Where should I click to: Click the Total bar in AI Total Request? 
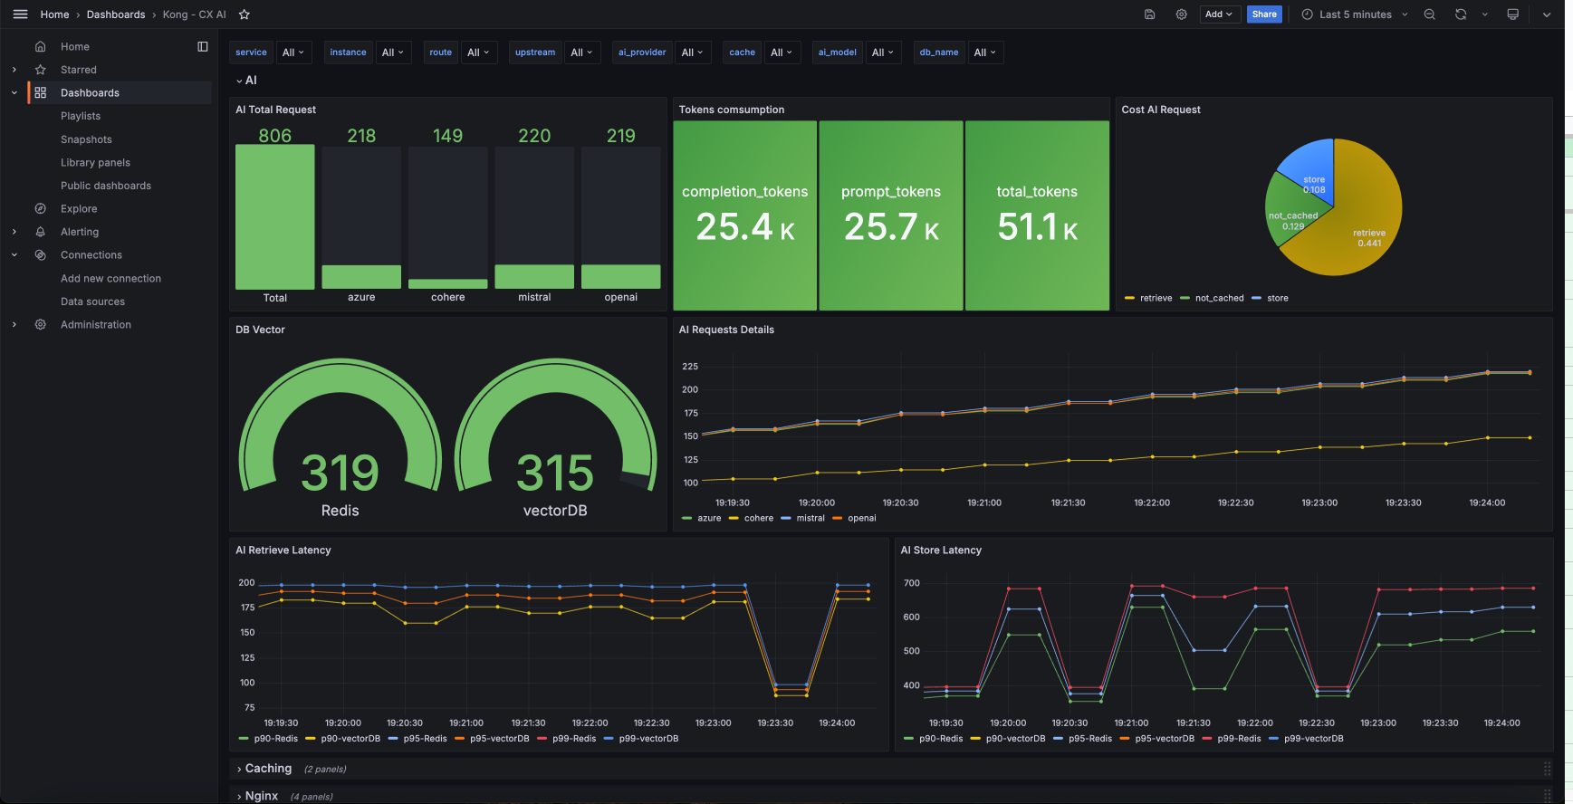click(275, 216)
